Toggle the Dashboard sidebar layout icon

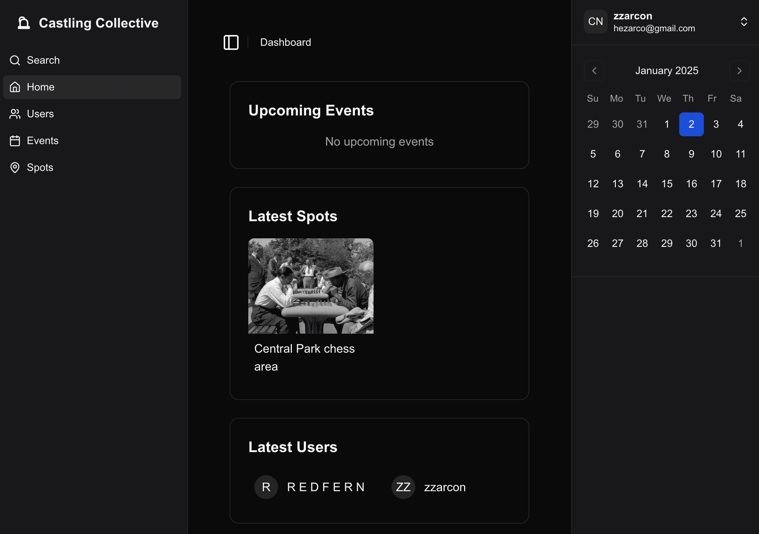click(x=230, y=42)
